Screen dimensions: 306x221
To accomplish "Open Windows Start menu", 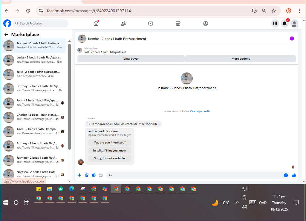I will (5, 203).
